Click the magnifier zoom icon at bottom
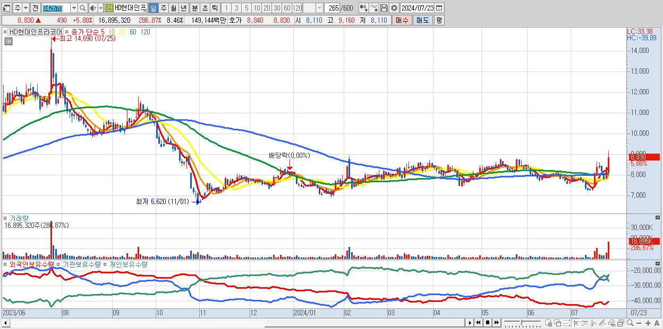The width and height of the screenshot is (663, 329). pyautogui.click(x=630, y=323)
